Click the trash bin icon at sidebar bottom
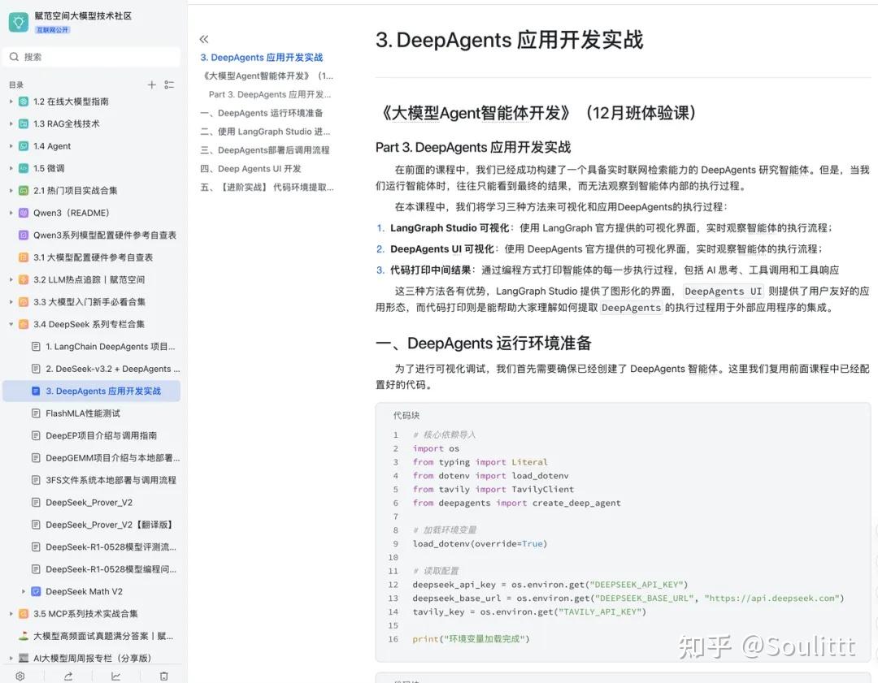This screenshot has height=683, width=878. click(x=164, y=676)
